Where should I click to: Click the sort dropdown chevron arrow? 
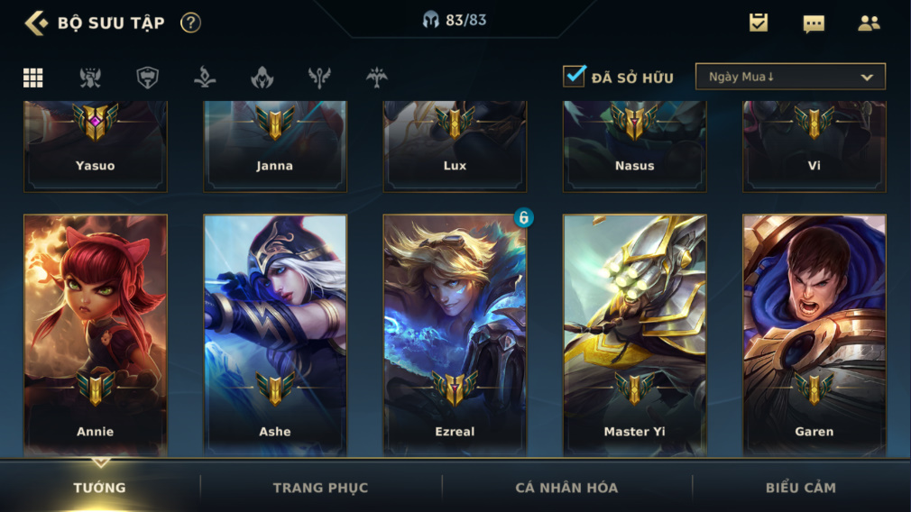click(866, 78)
